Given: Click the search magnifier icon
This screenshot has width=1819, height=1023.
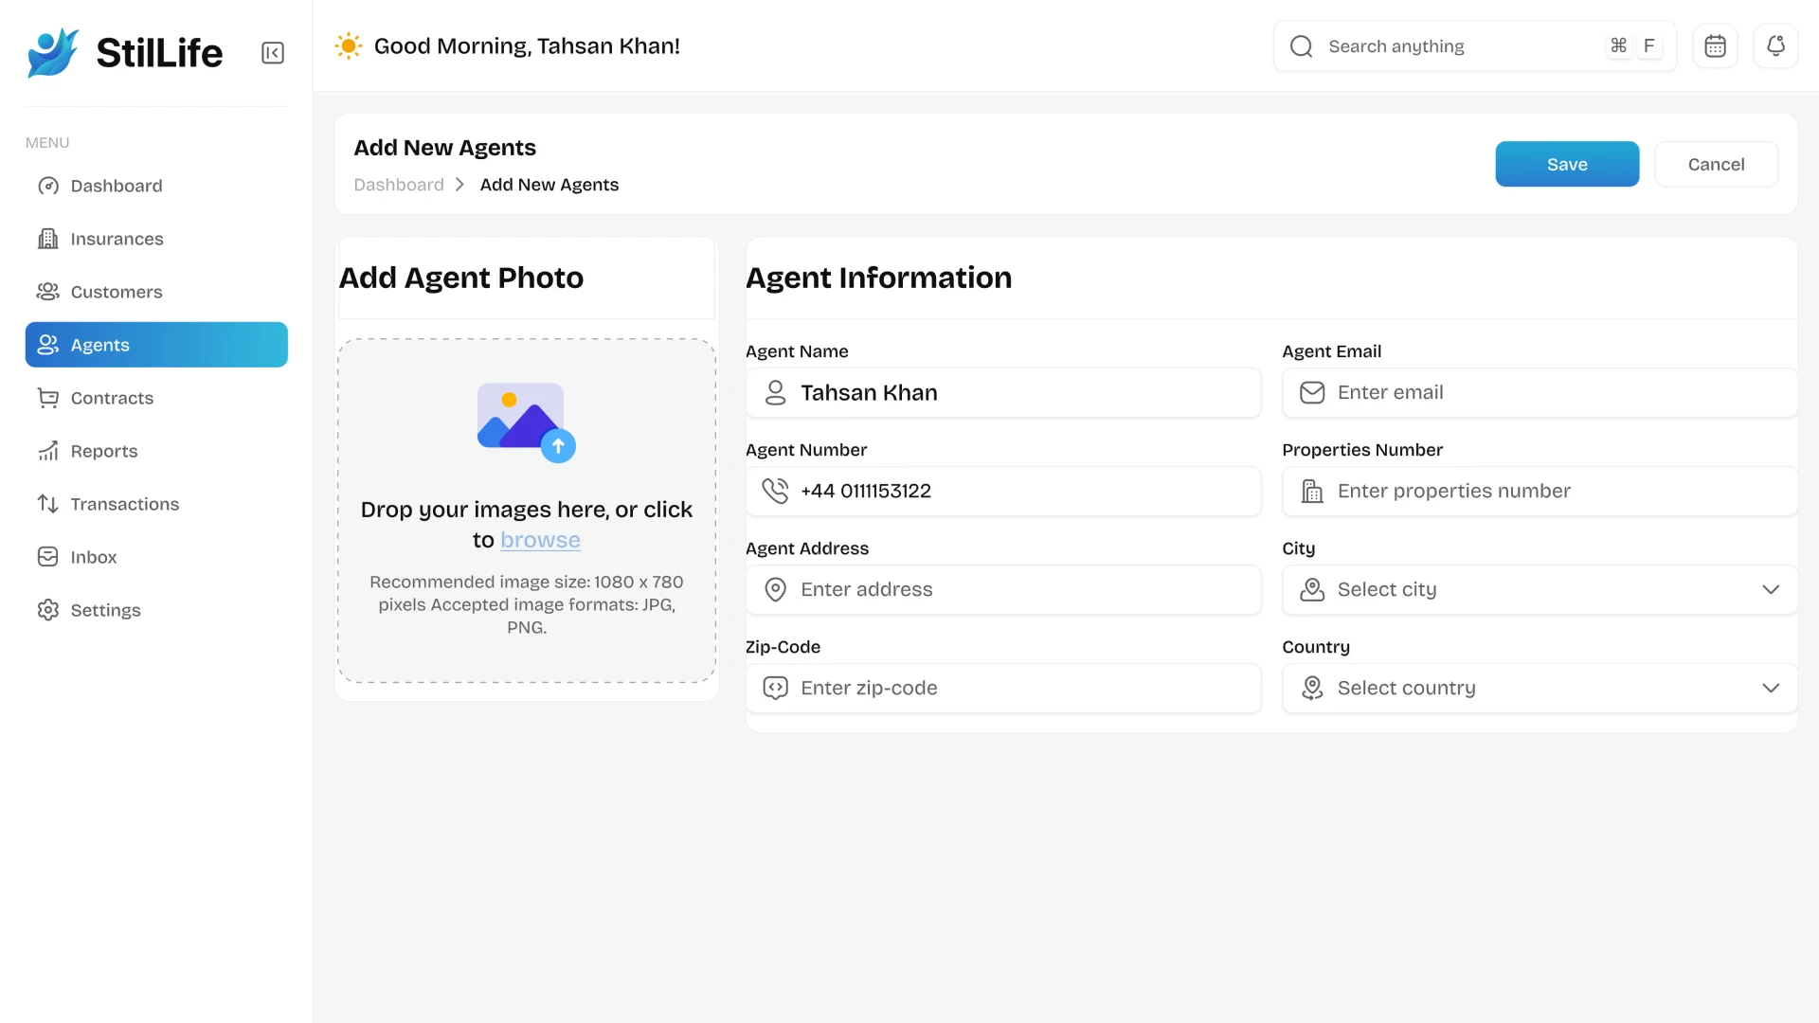Looking at the screenshot, I should (1302, 45).
